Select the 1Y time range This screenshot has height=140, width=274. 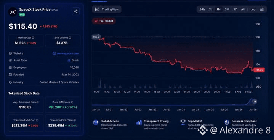[x=235, y=9]
